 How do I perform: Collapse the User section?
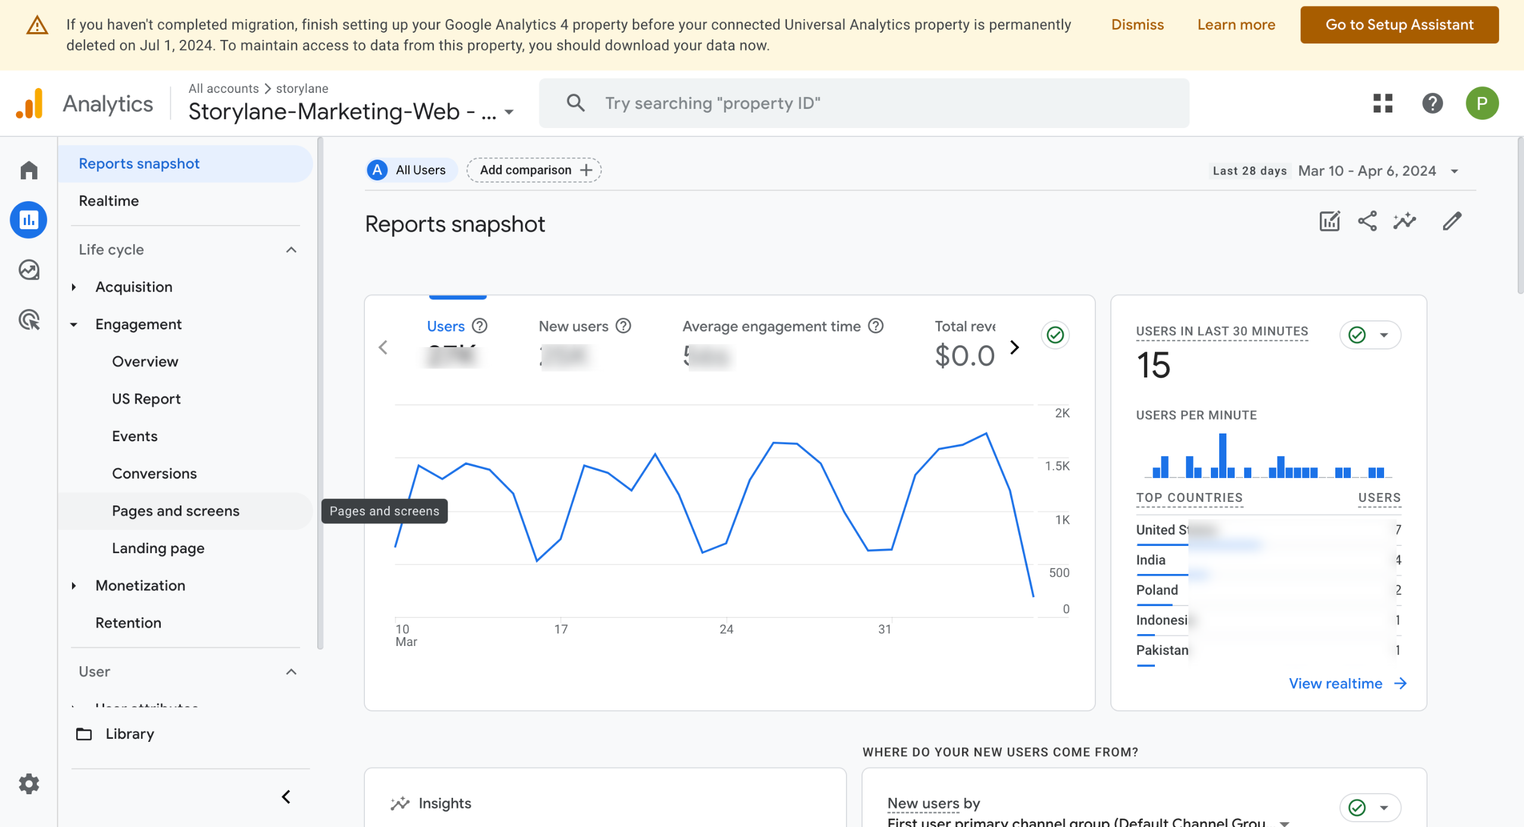(x=291, y=672)
